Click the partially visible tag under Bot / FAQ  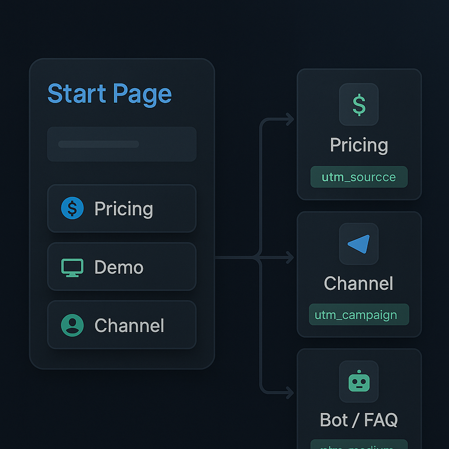(359, 445)
